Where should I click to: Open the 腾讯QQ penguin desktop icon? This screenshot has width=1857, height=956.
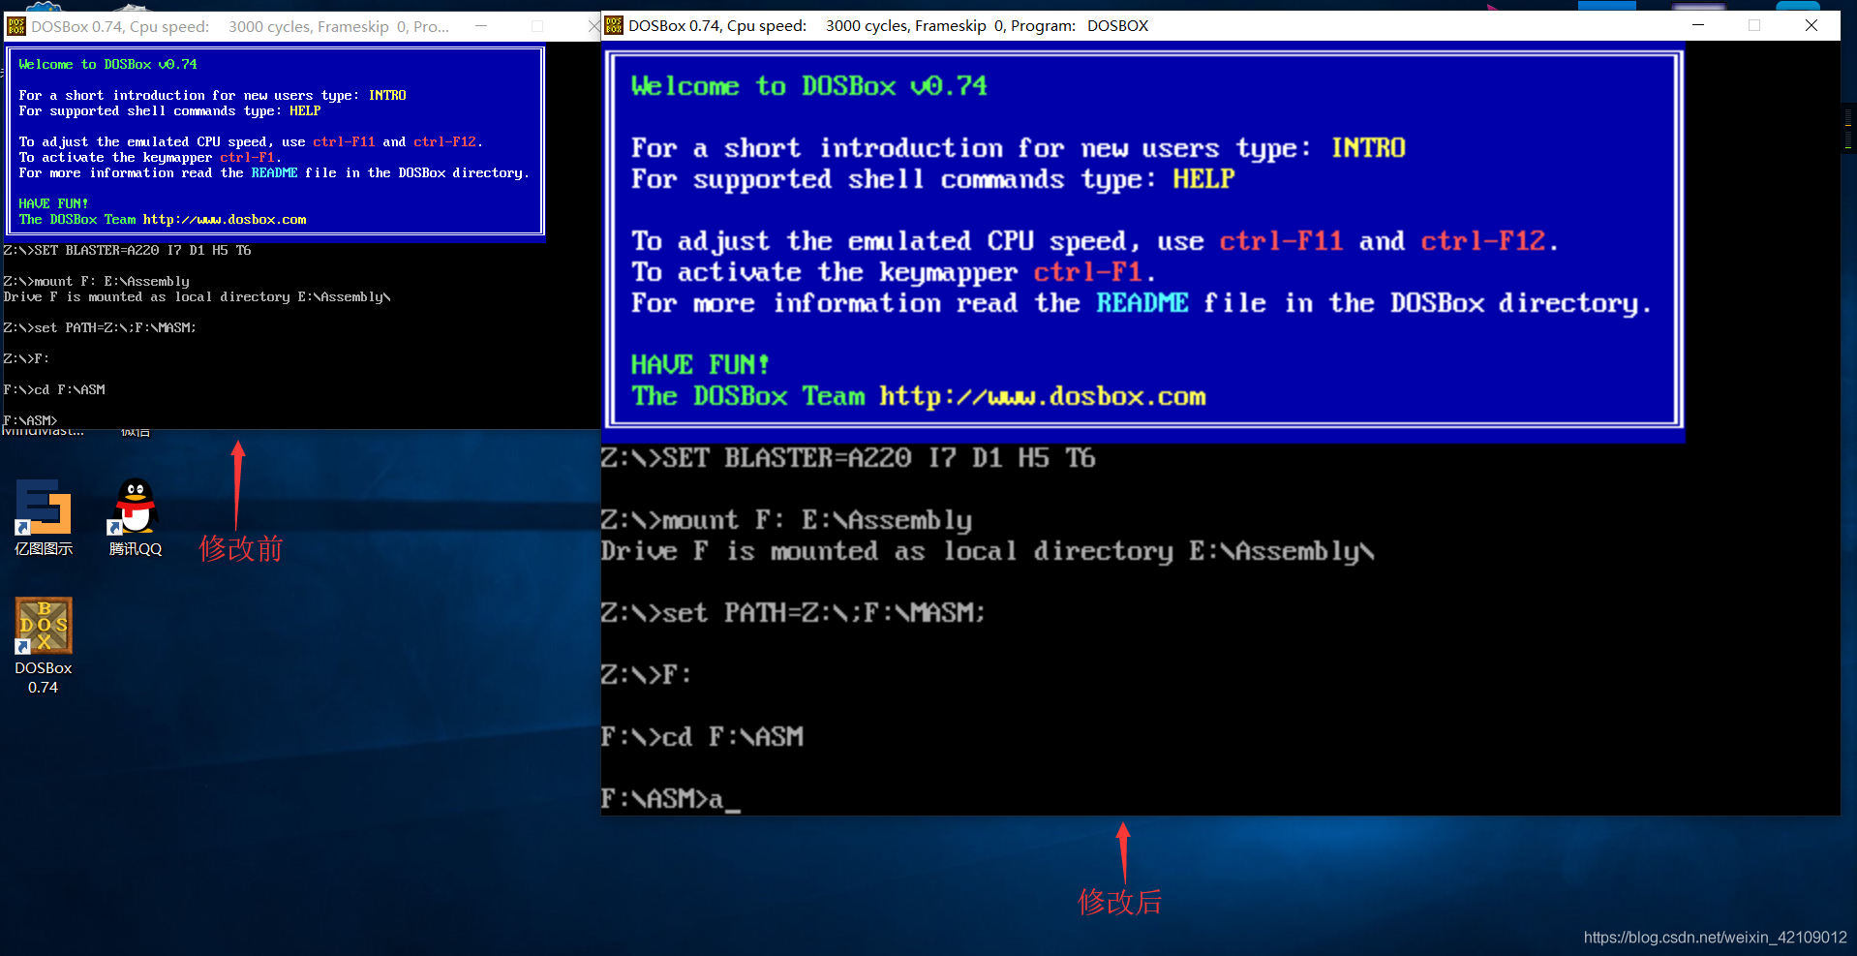[x=136, y=507]
